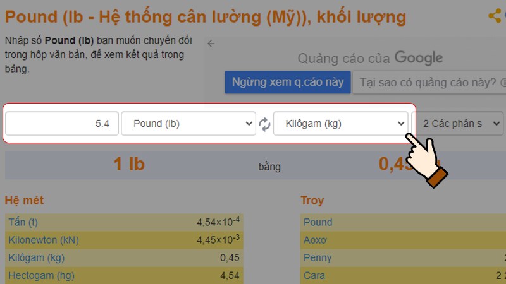506x284 pixels.
Task: Click the 'Hệ mét' section heading
Action: pyautogui.click(x=24, y=200)
